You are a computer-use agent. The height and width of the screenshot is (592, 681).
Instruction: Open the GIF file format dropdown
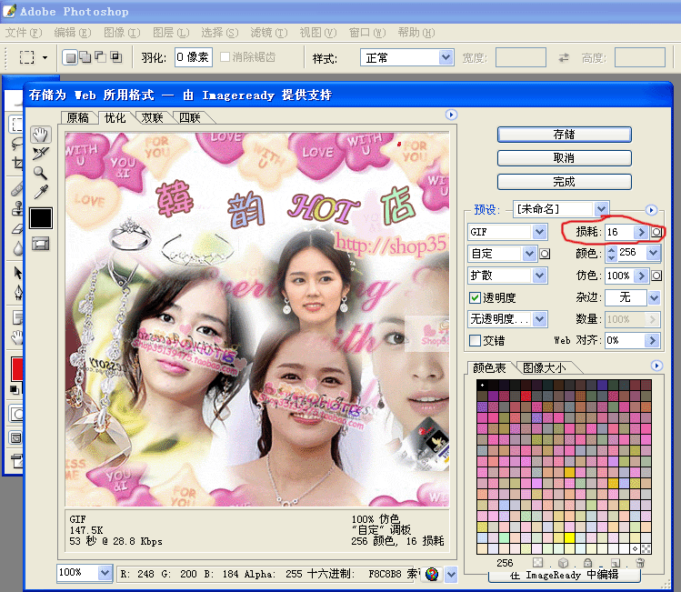click(507, 232)
